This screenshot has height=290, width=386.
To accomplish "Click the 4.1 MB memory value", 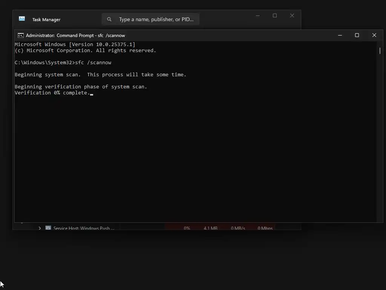I will click(210, 228).
